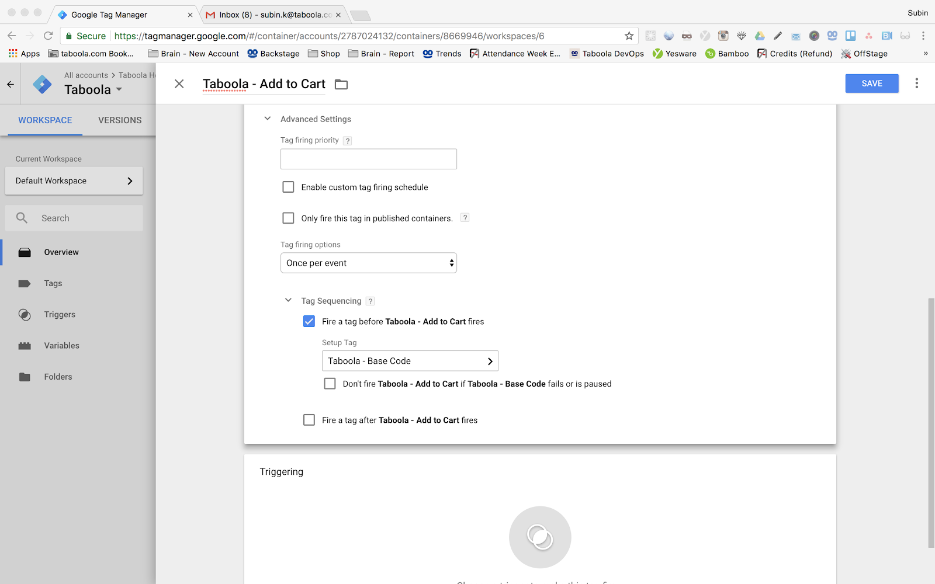
Task: Open the Bamboo bookmark
Action: (727, 53)
